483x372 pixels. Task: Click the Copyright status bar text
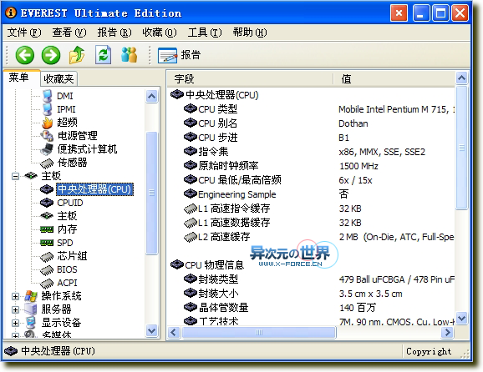pyautogui.click(x=429, y=351)
